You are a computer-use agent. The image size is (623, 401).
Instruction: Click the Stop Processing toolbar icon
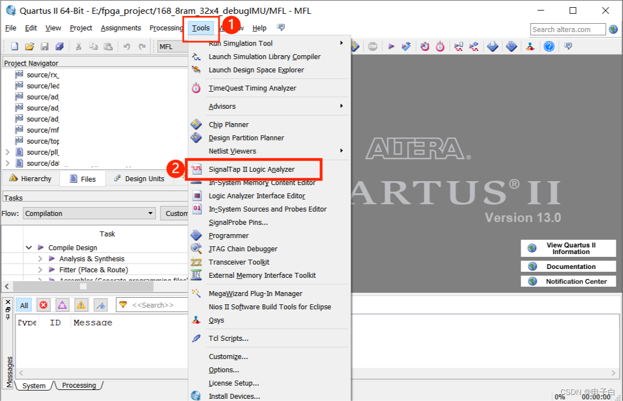pyautogui.click(x=372, y=46)
